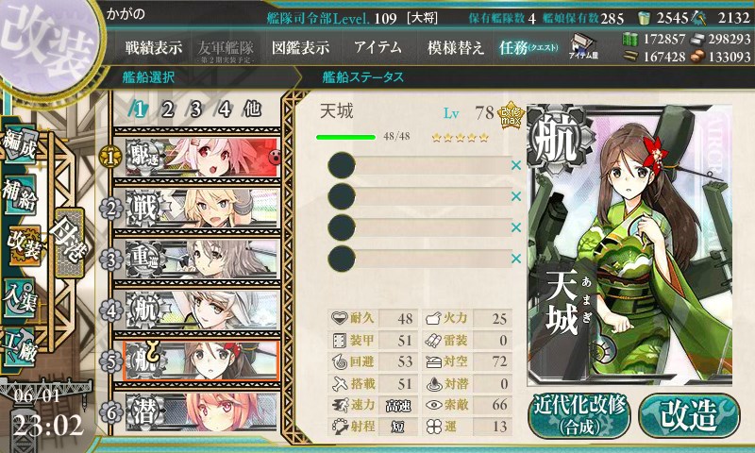Screen dimensions: 755x453
Task: Click the 近代化改修 (合成) button
Action: click(x=579, y=415)
